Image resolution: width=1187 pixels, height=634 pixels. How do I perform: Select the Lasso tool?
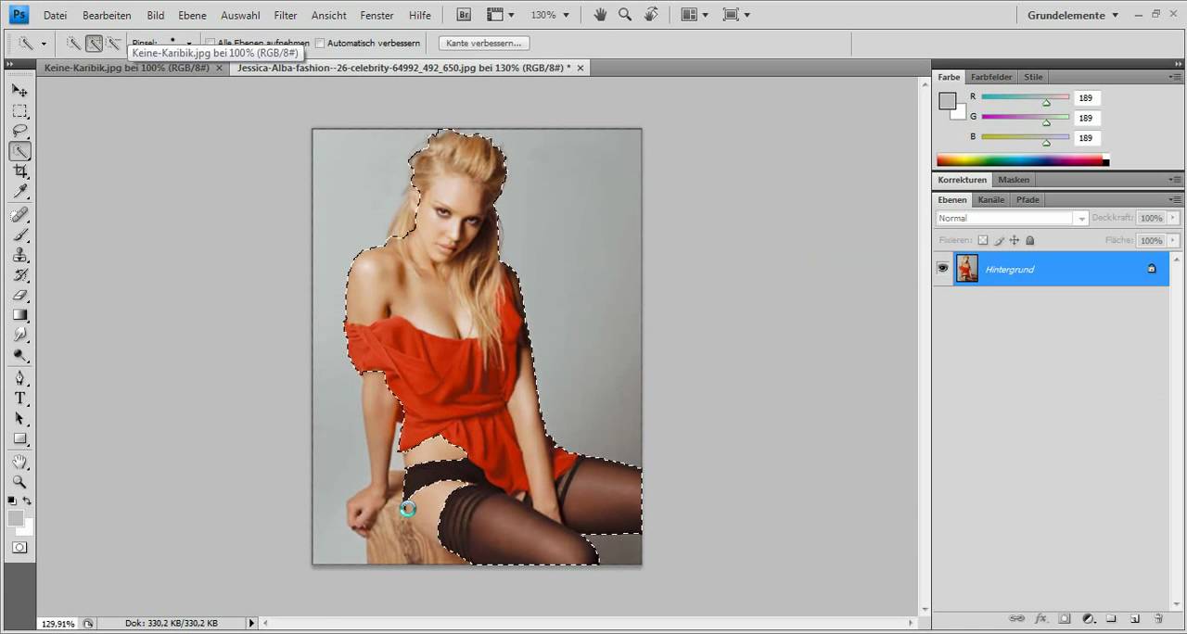point(19,132)
